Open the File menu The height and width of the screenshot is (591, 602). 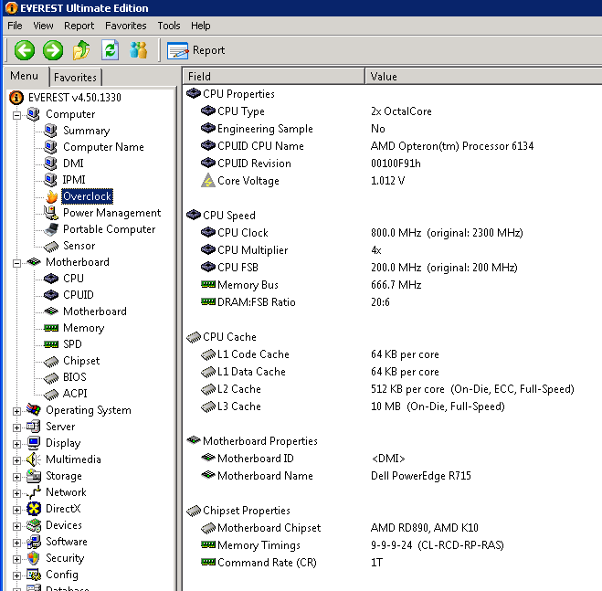point(15,26)
